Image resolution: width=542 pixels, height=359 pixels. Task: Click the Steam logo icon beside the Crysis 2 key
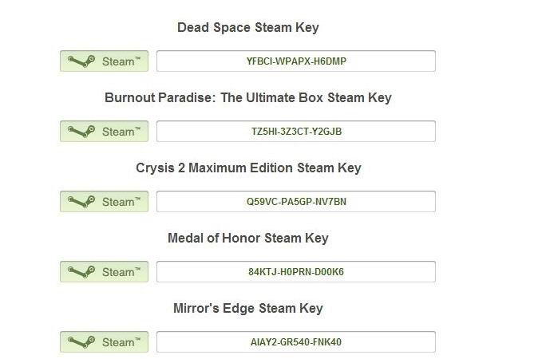tap(82, 202)
